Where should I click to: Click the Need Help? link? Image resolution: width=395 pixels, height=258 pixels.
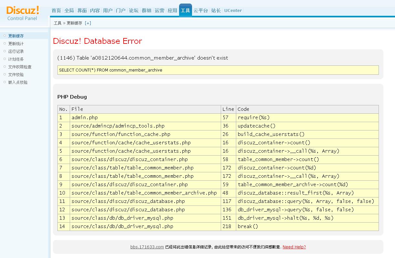[294, 247]
